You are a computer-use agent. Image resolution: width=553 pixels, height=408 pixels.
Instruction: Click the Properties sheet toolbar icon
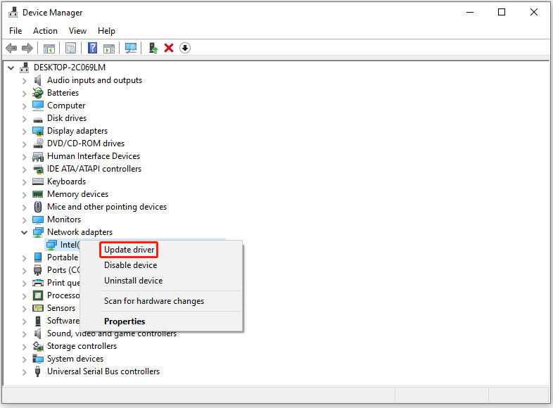coord(70,48)
